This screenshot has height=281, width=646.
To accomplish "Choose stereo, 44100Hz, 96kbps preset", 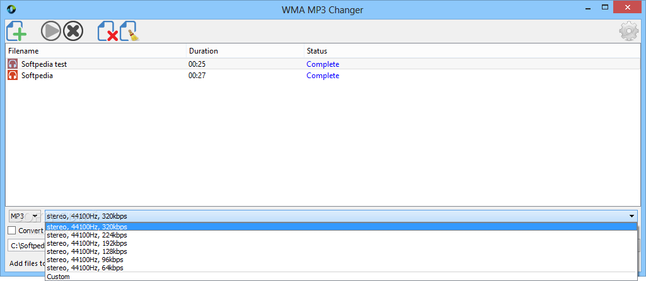I will coord(341,260).
